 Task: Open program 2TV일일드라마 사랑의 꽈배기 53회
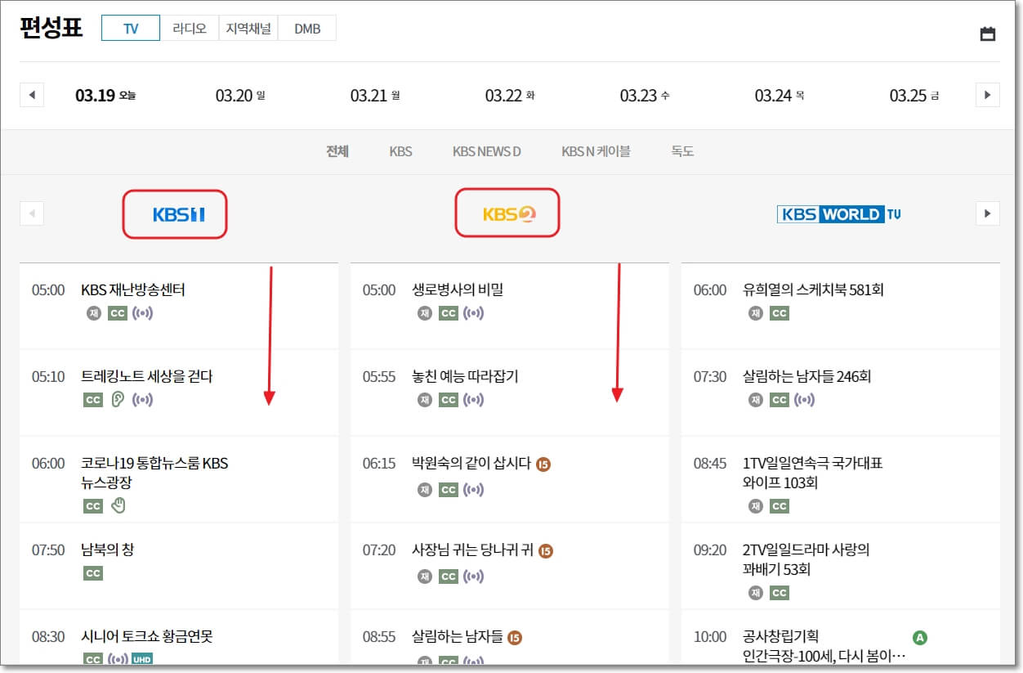806,559
